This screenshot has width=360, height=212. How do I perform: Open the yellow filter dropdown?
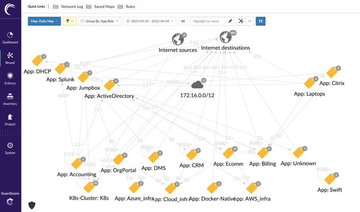coord(70,21)
